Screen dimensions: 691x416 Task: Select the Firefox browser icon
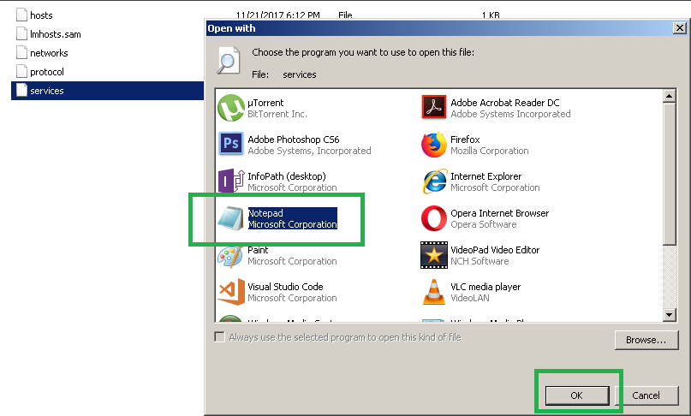click(433, 144)
